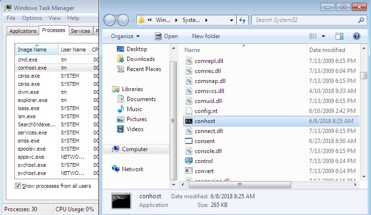Click the Open toolbar button

tap(166, 36)
